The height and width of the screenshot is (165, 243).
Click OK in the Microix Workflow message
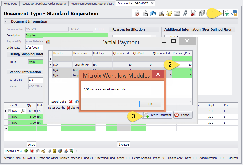pos(150,104)
